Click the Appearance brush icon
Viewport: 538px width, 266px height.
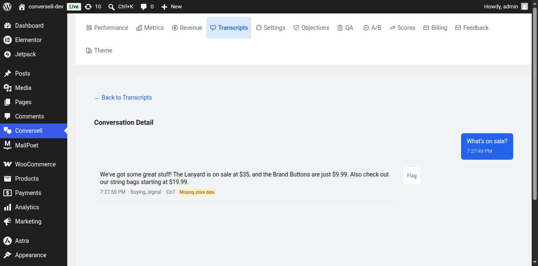tap(8, 255)
